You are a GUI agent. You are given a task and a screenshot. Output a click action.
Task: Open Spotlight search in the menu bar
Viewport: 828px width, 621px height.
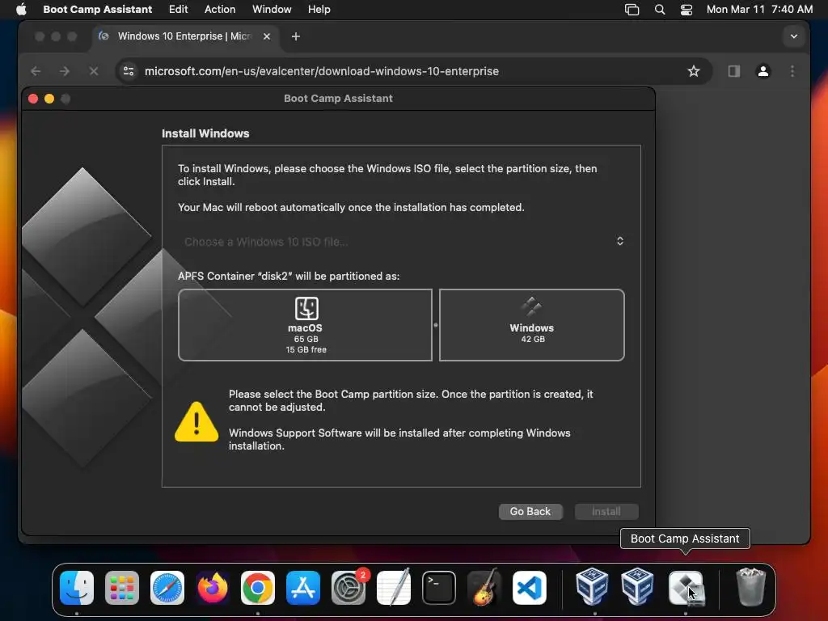(x=660, y=10)
